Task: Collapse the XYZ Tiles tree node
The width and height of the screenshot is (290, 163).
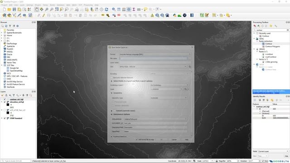Action: coord(2,65)
